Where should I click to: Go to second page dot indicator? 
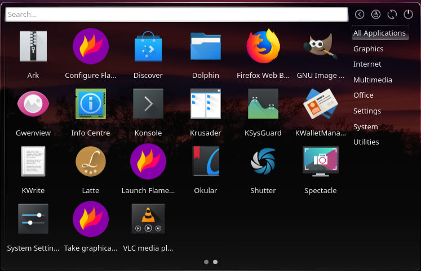click(x=215, y=262)
